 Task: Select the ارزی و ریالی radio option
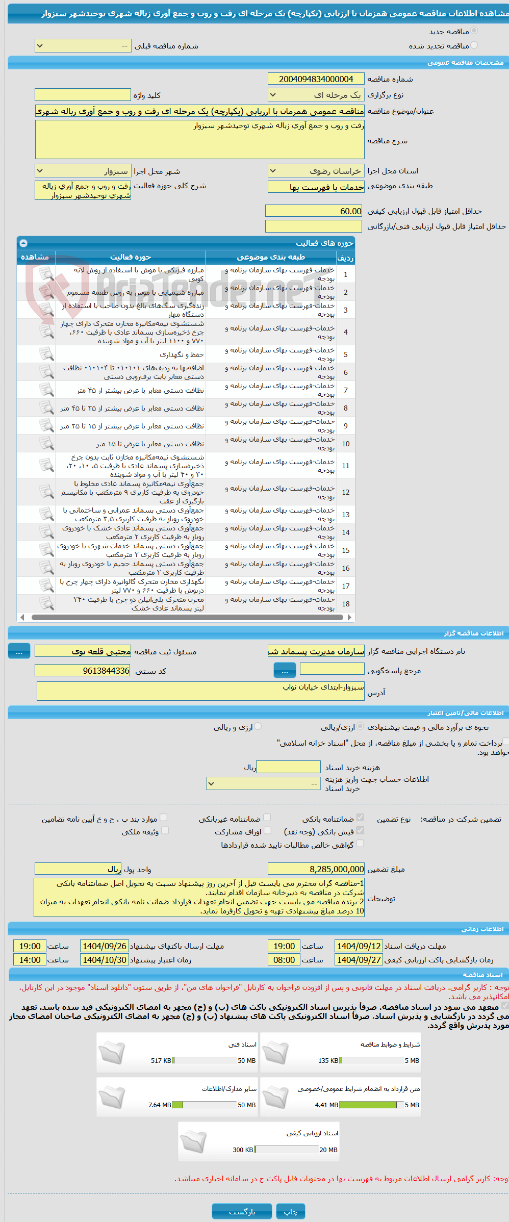[258, 726]
